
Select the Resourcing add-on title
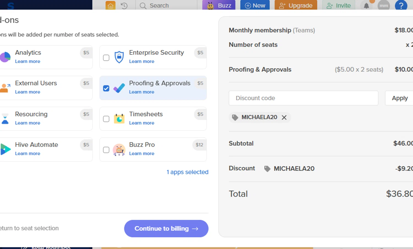(x=31, y=114)
